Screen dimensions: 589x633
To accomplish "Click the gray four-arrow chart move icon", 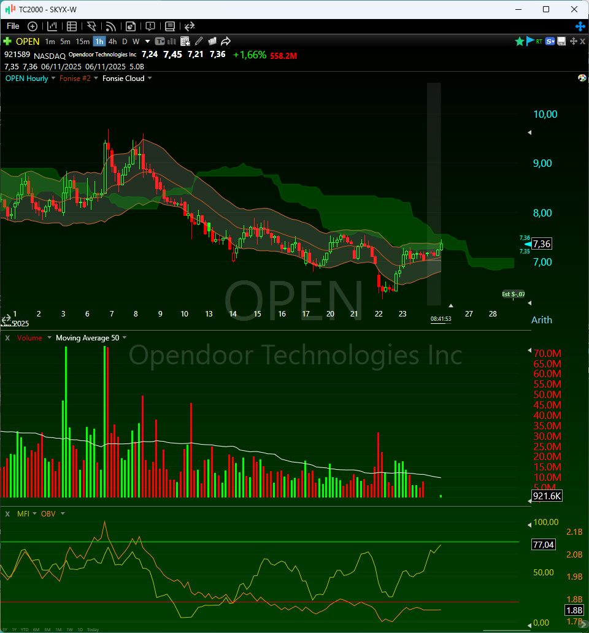I will [x=573, y=41].
